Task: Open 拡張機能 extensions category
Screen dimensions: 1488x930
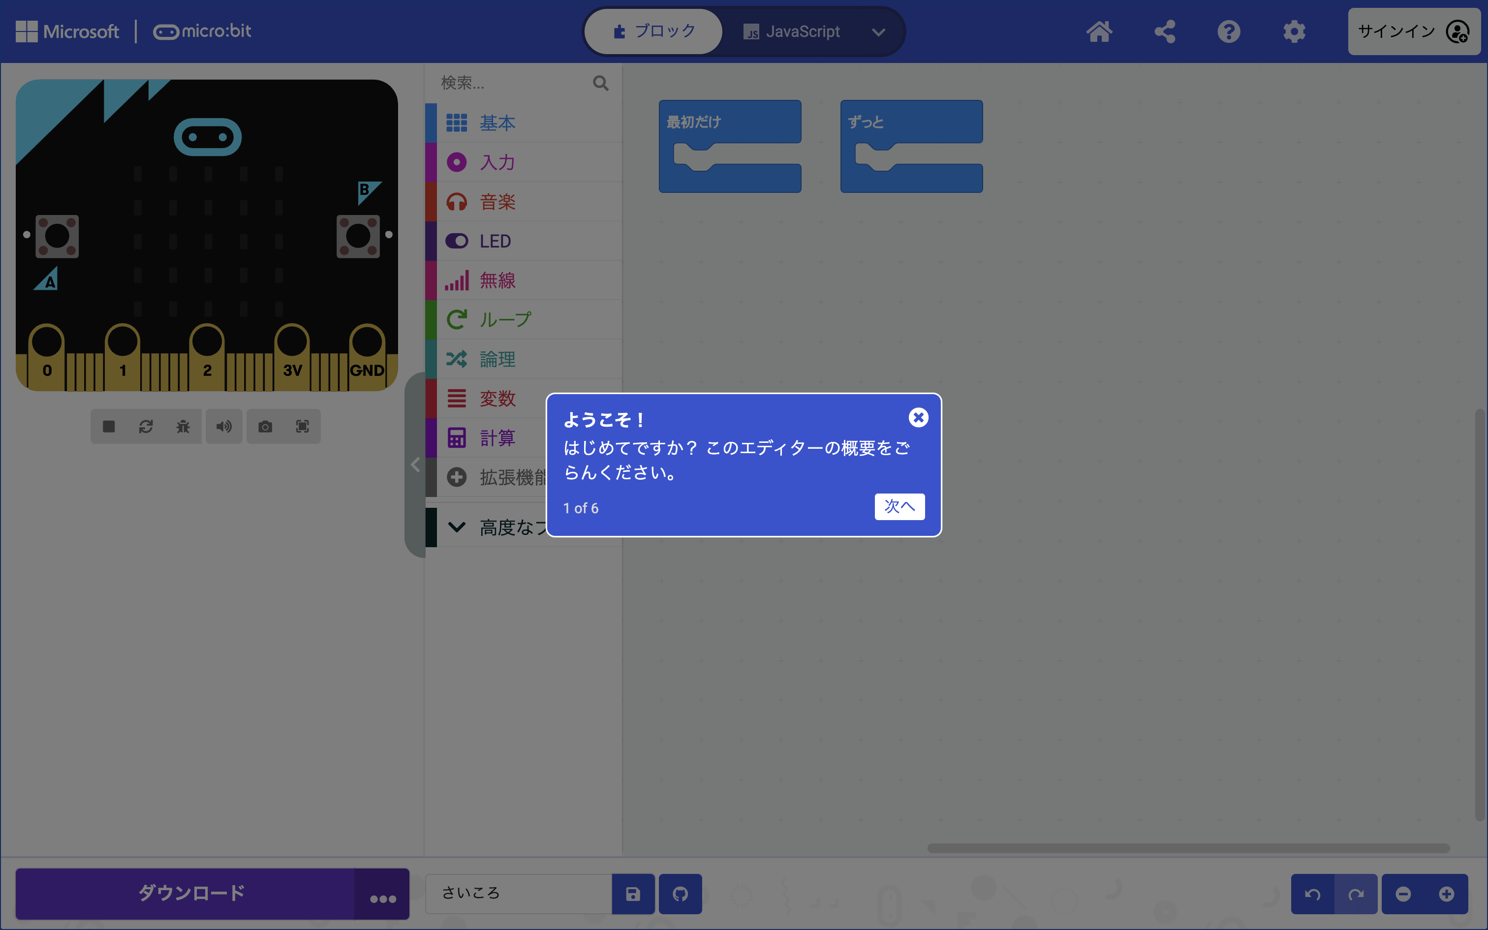Action: click(486, 477)
